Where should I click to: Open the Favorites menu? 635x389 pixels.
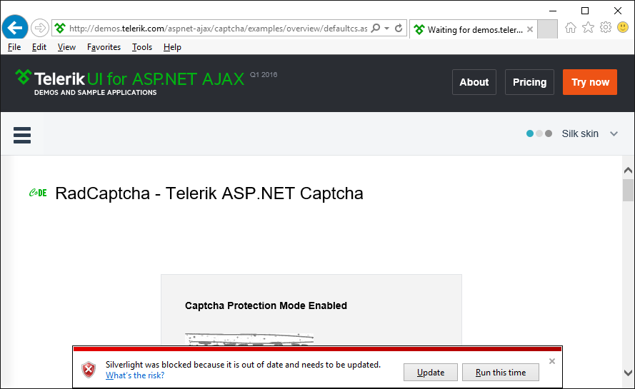(x=104, y=47)
